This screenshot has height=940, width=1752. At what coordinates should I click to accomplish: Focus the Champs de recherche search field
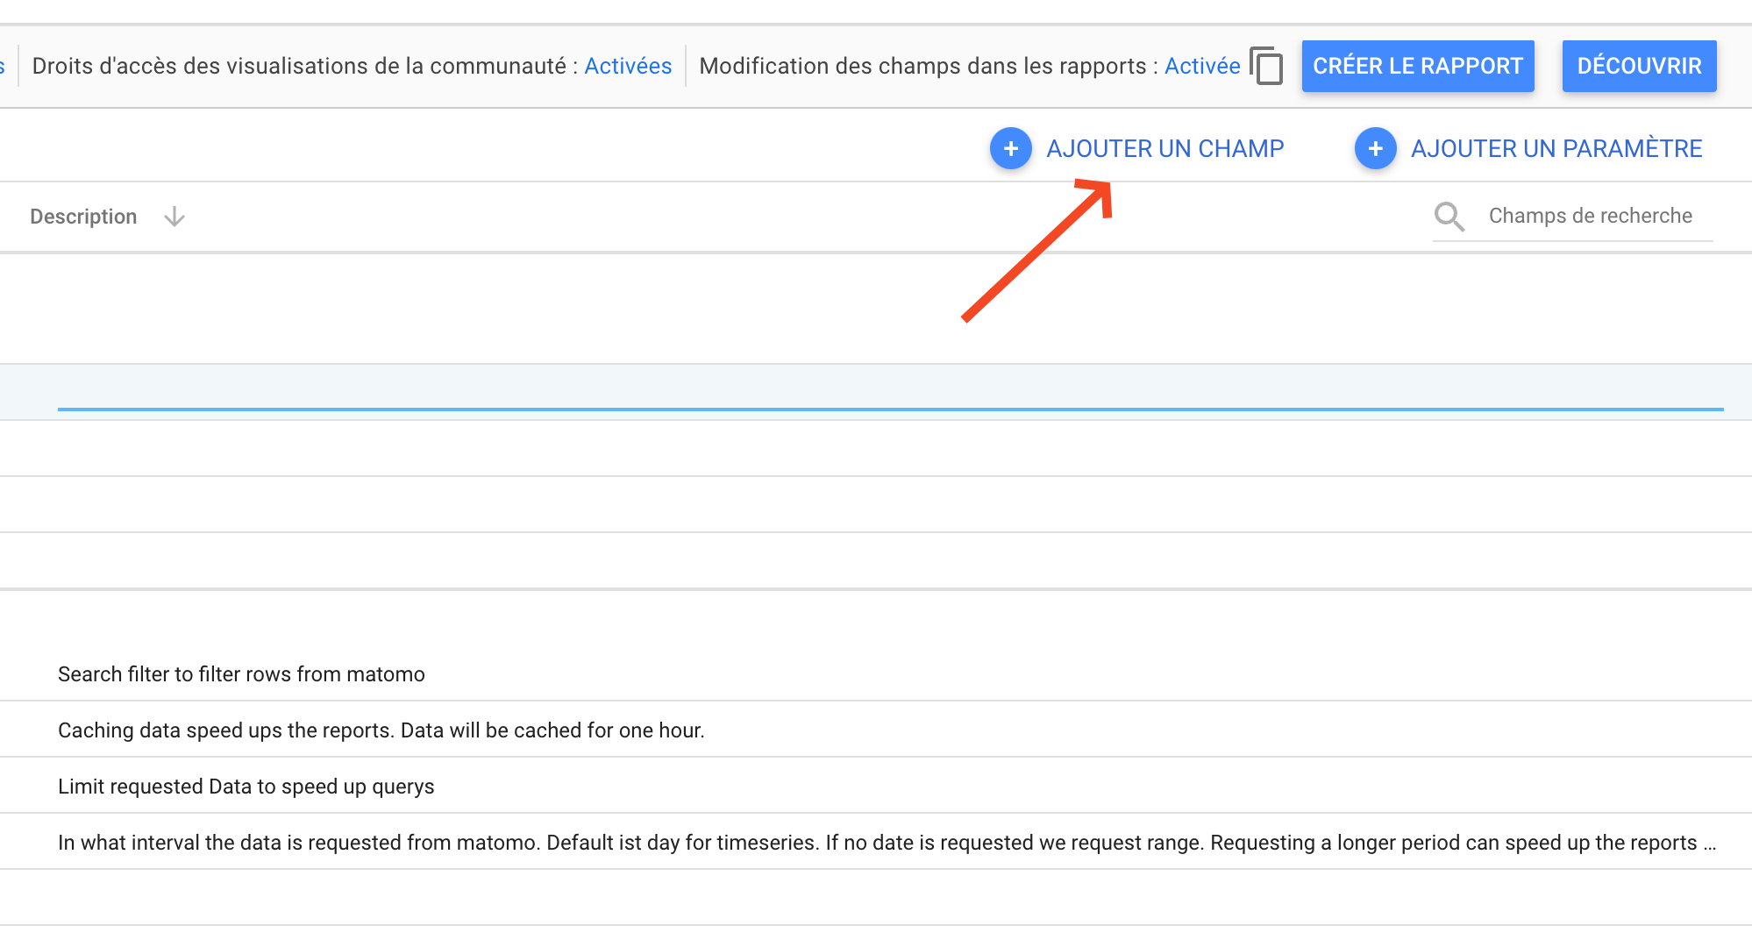[x=1590, y=217]
